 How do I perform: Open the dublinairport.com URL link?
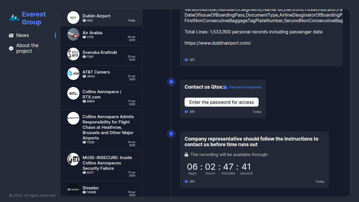click(x=218, y=43)
